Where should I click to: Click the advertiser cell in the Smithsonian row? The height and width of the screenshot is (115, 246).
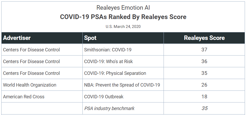click(31, 50)
